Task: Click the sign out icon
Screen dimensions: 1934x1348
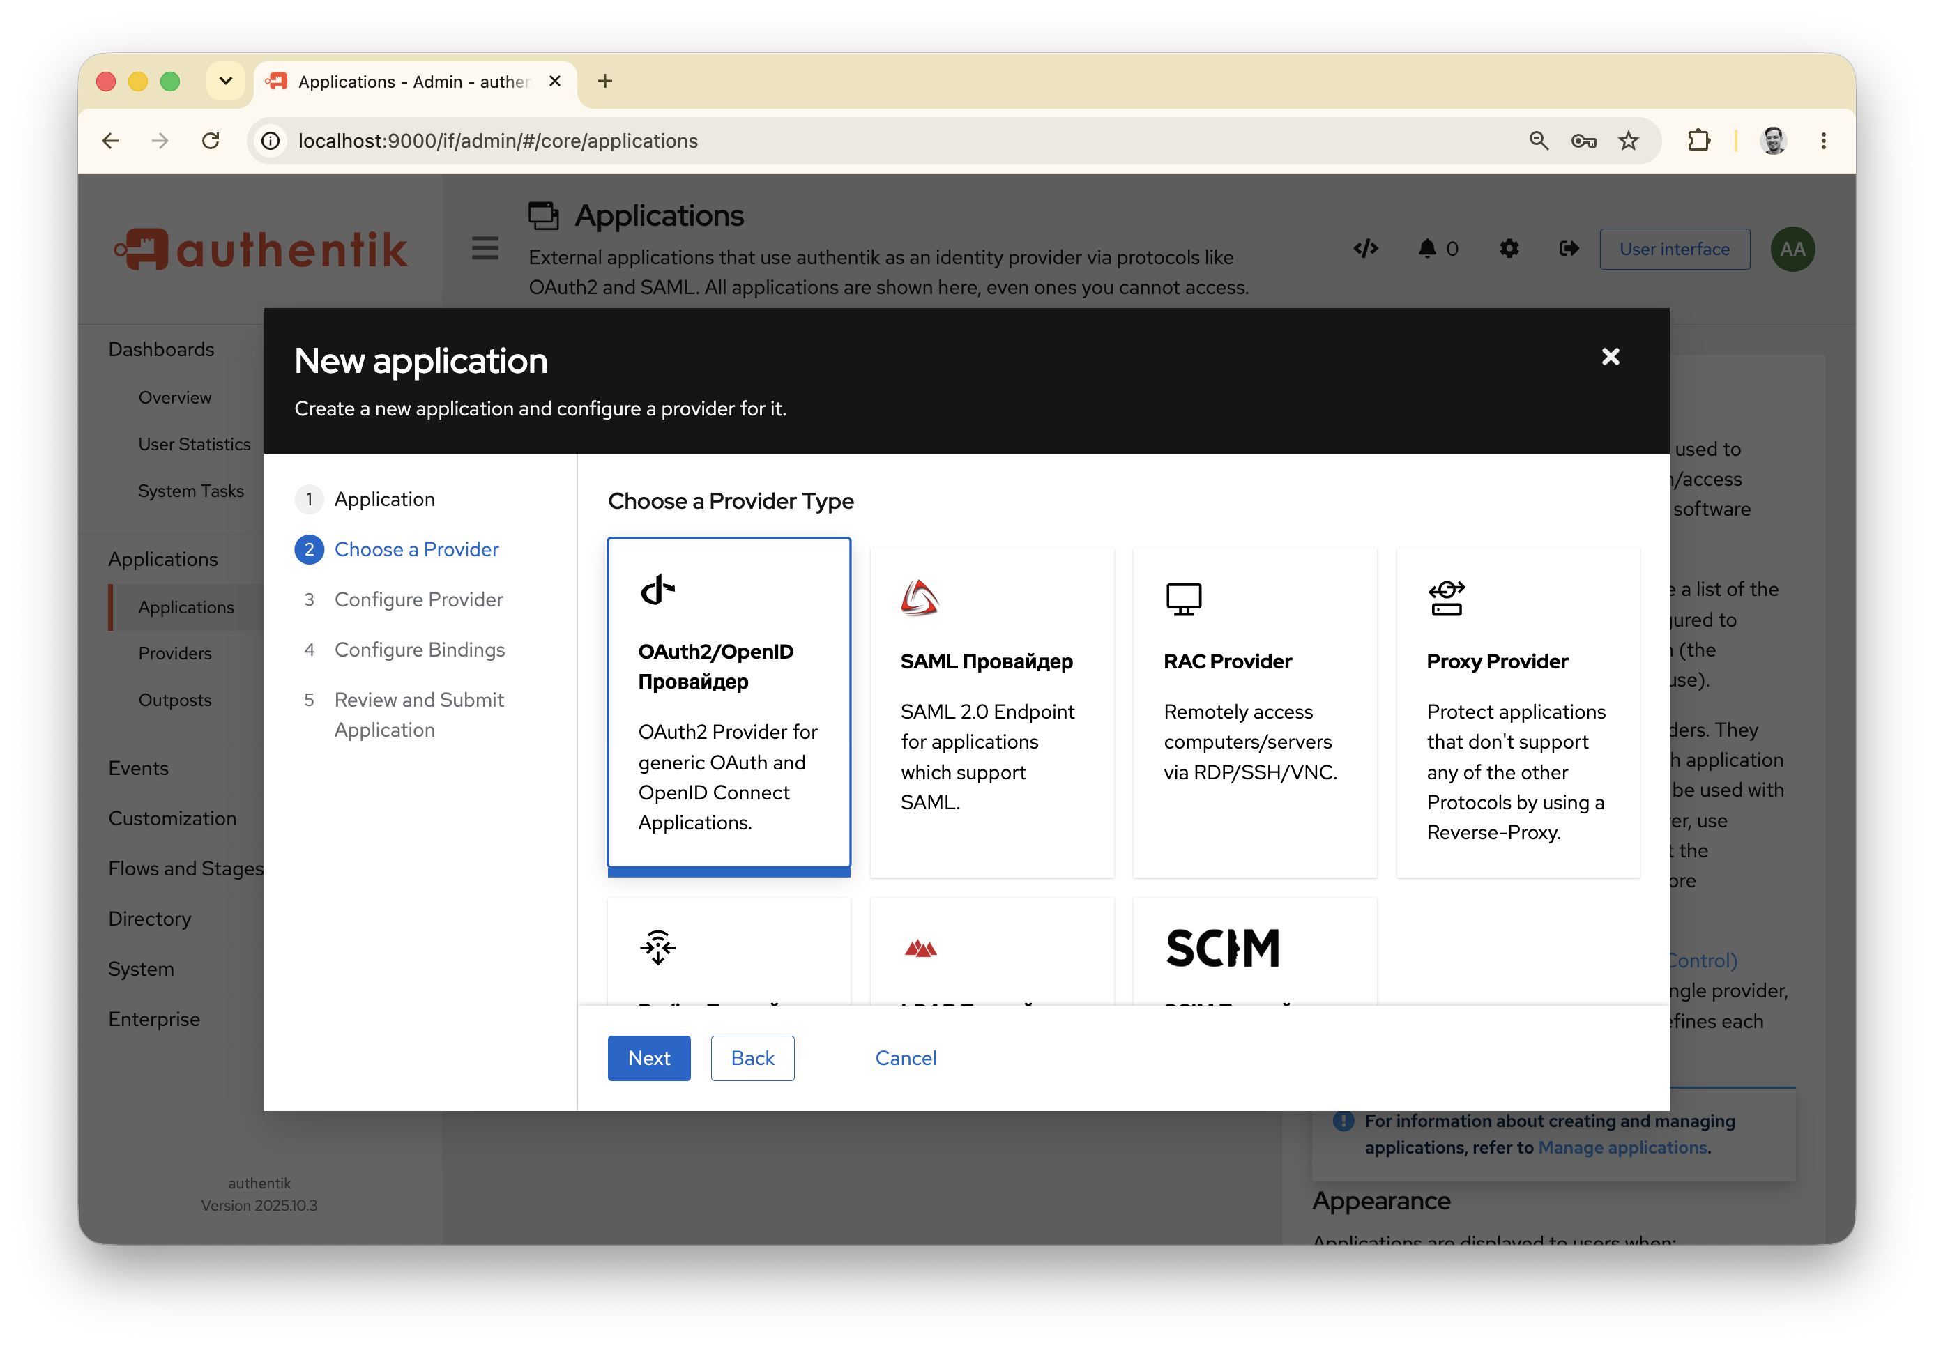Action: tap(1567, 248)
